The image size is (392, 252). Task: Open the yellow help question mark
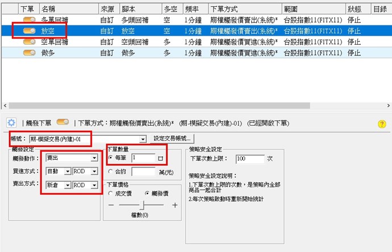click(382, 124)
